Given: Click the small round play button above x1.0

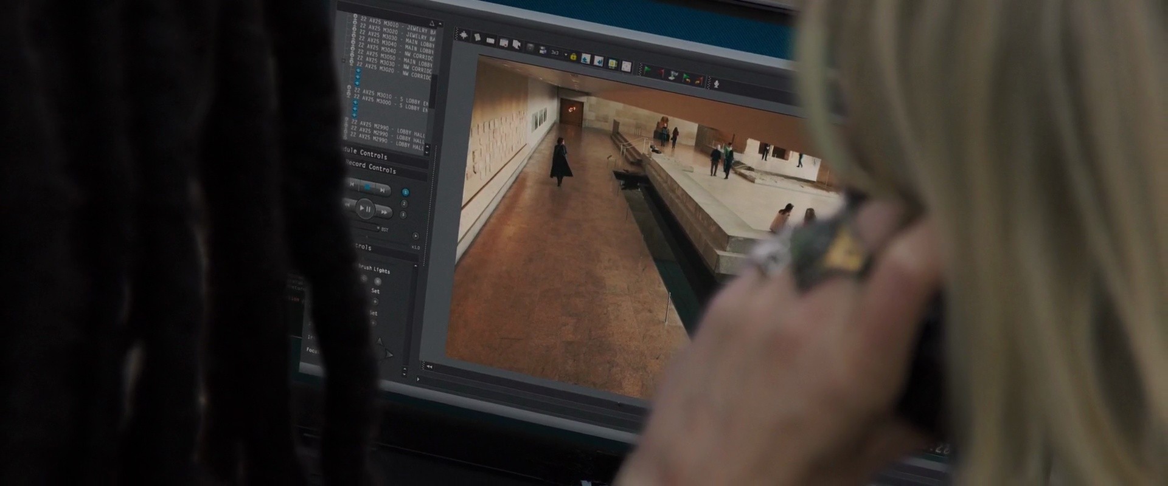Looking at the screenshot, I should (415, 236).
